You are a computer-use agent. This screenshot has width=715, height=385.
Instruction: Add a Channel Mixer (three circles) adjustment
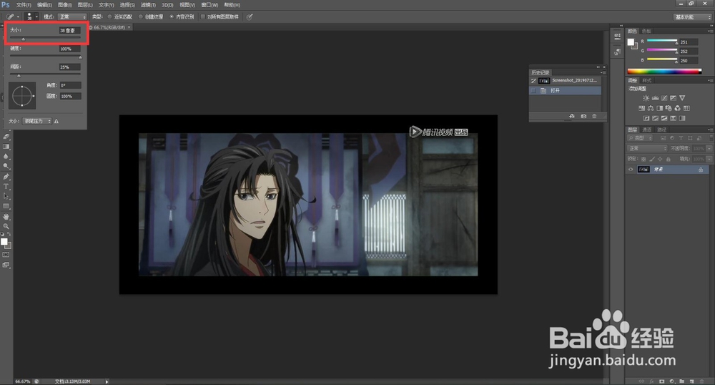pyautogui.click(x=678, y=108)
